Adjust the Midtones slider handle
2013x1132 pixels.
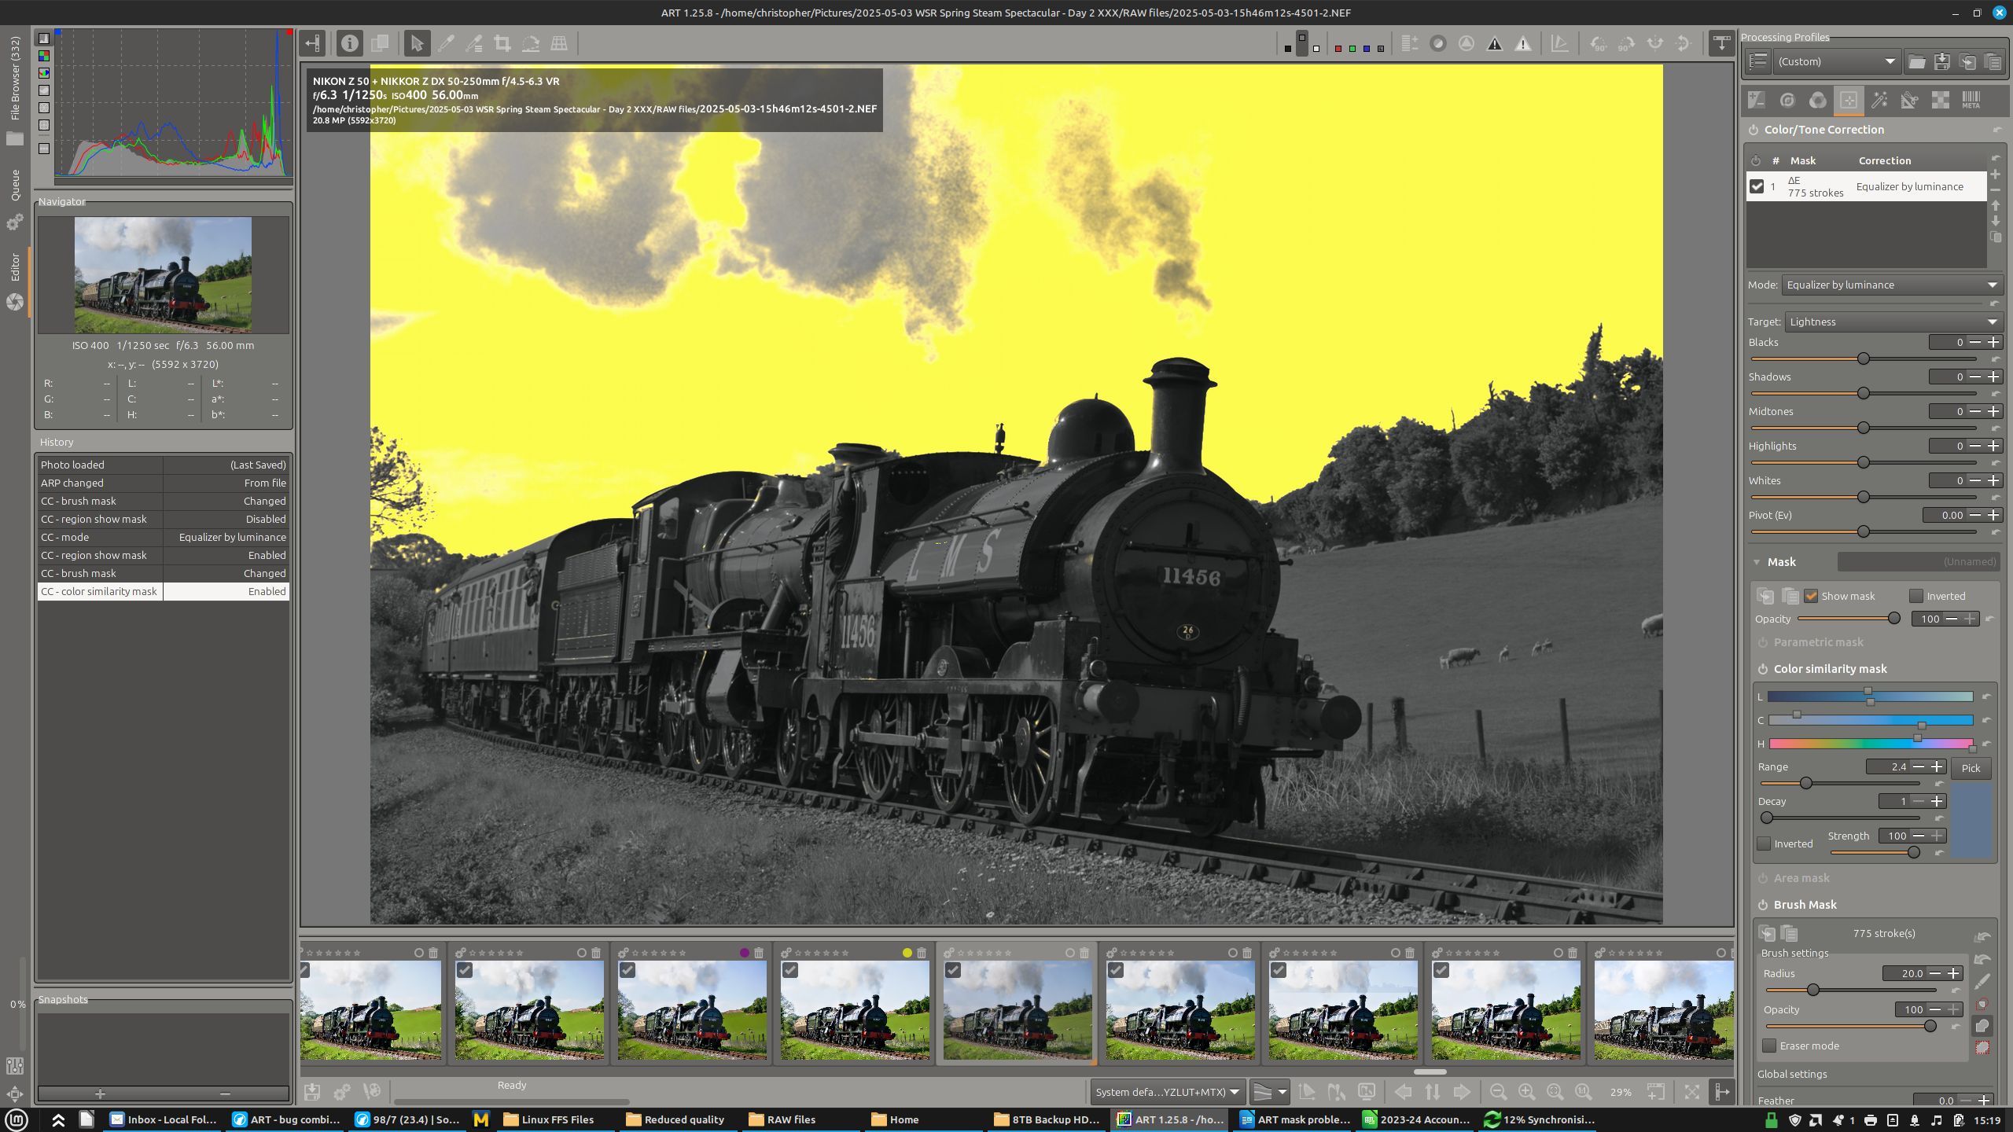click(x=1863, y=428)
